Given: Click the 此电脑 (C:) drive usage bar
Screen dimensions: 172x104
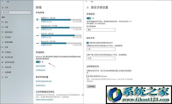Looking at the screenshot, I should click(61, 20).
